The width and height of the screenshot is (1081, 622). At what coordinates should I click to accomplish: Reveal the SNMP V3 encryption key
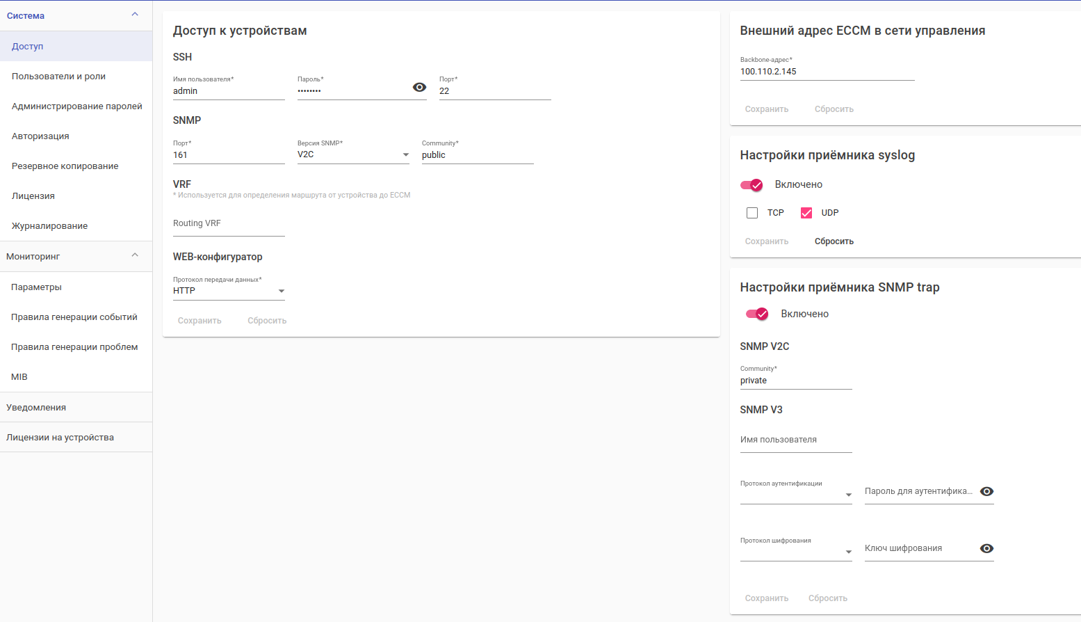point(986,548)
